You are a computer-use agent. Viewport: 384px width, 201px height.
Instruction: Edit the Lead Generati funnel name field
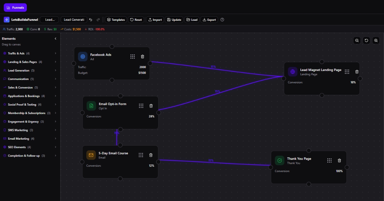click(74, 20)
